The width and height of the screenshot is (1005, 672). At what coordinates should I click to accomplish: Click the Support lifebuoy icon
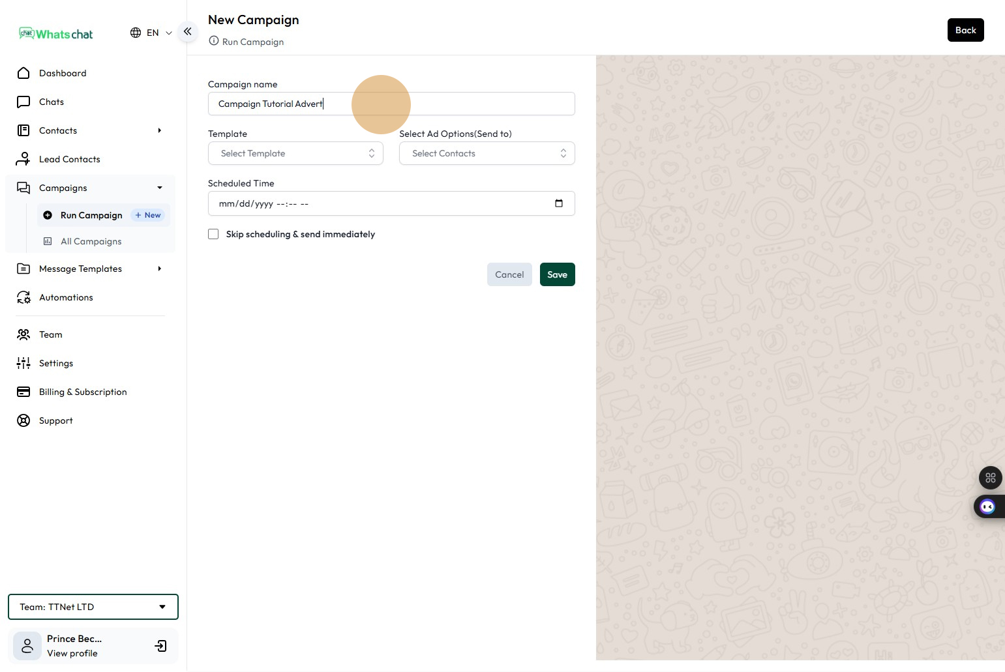click(x=23, y=420)
